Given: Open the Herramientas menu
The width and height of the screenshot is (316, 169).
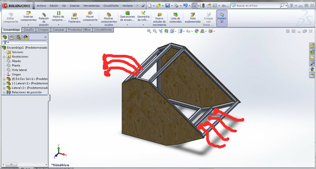Looking at the screenshot, I should tap(91, 6).
